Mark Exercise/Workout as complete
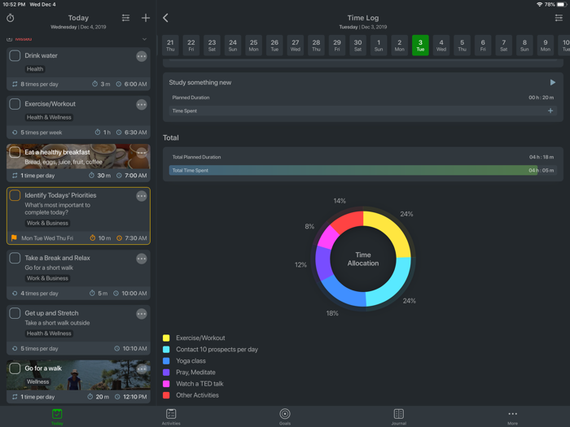The height and width of the screenshot is (427, 570). coord(15,105)
